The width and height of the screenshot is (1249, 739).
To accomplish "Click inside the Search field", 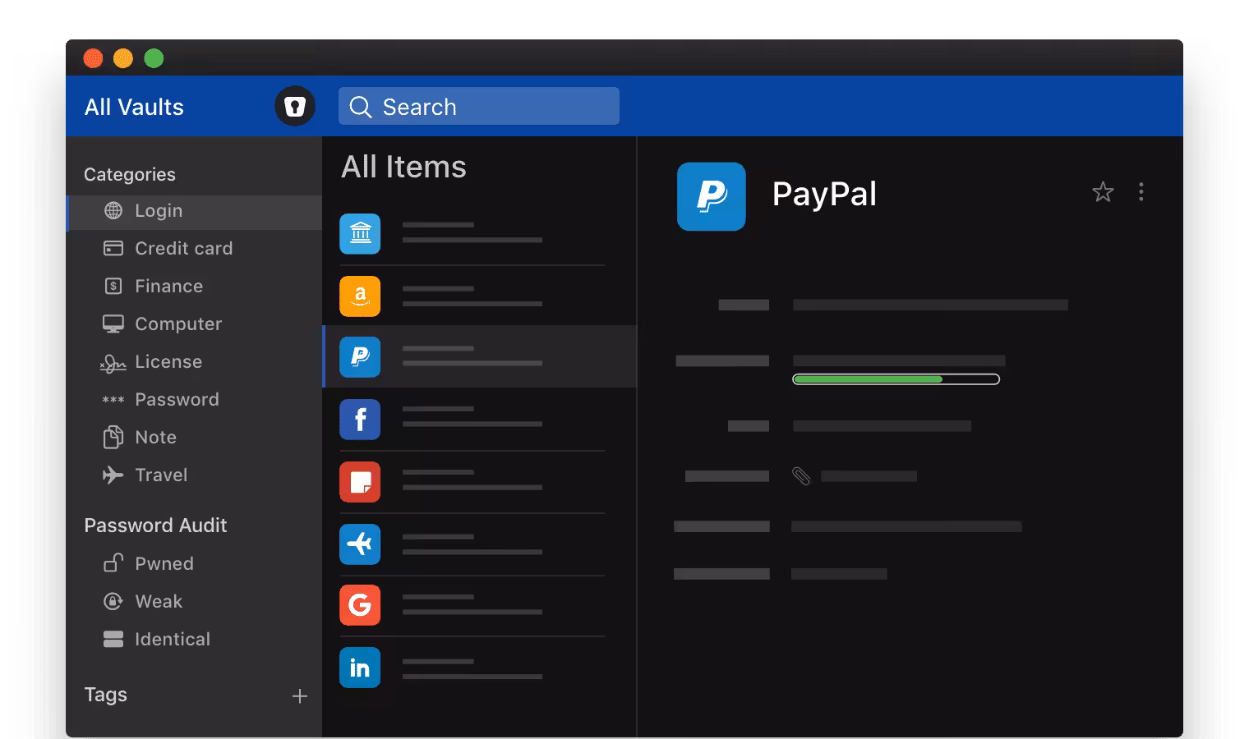I will [x=478, y=106].
